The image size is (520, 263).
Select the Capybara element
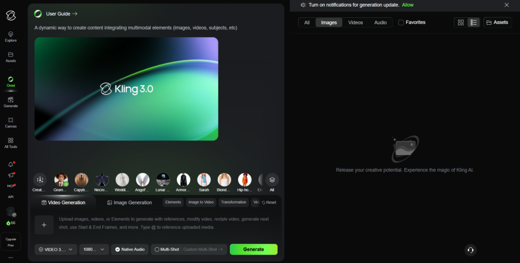[x=81, y=180]
